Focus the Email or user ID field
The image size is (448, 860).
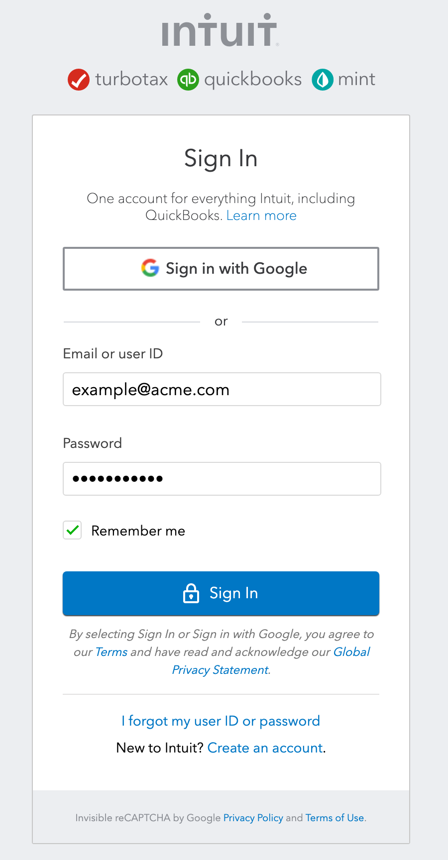[222, 389]
